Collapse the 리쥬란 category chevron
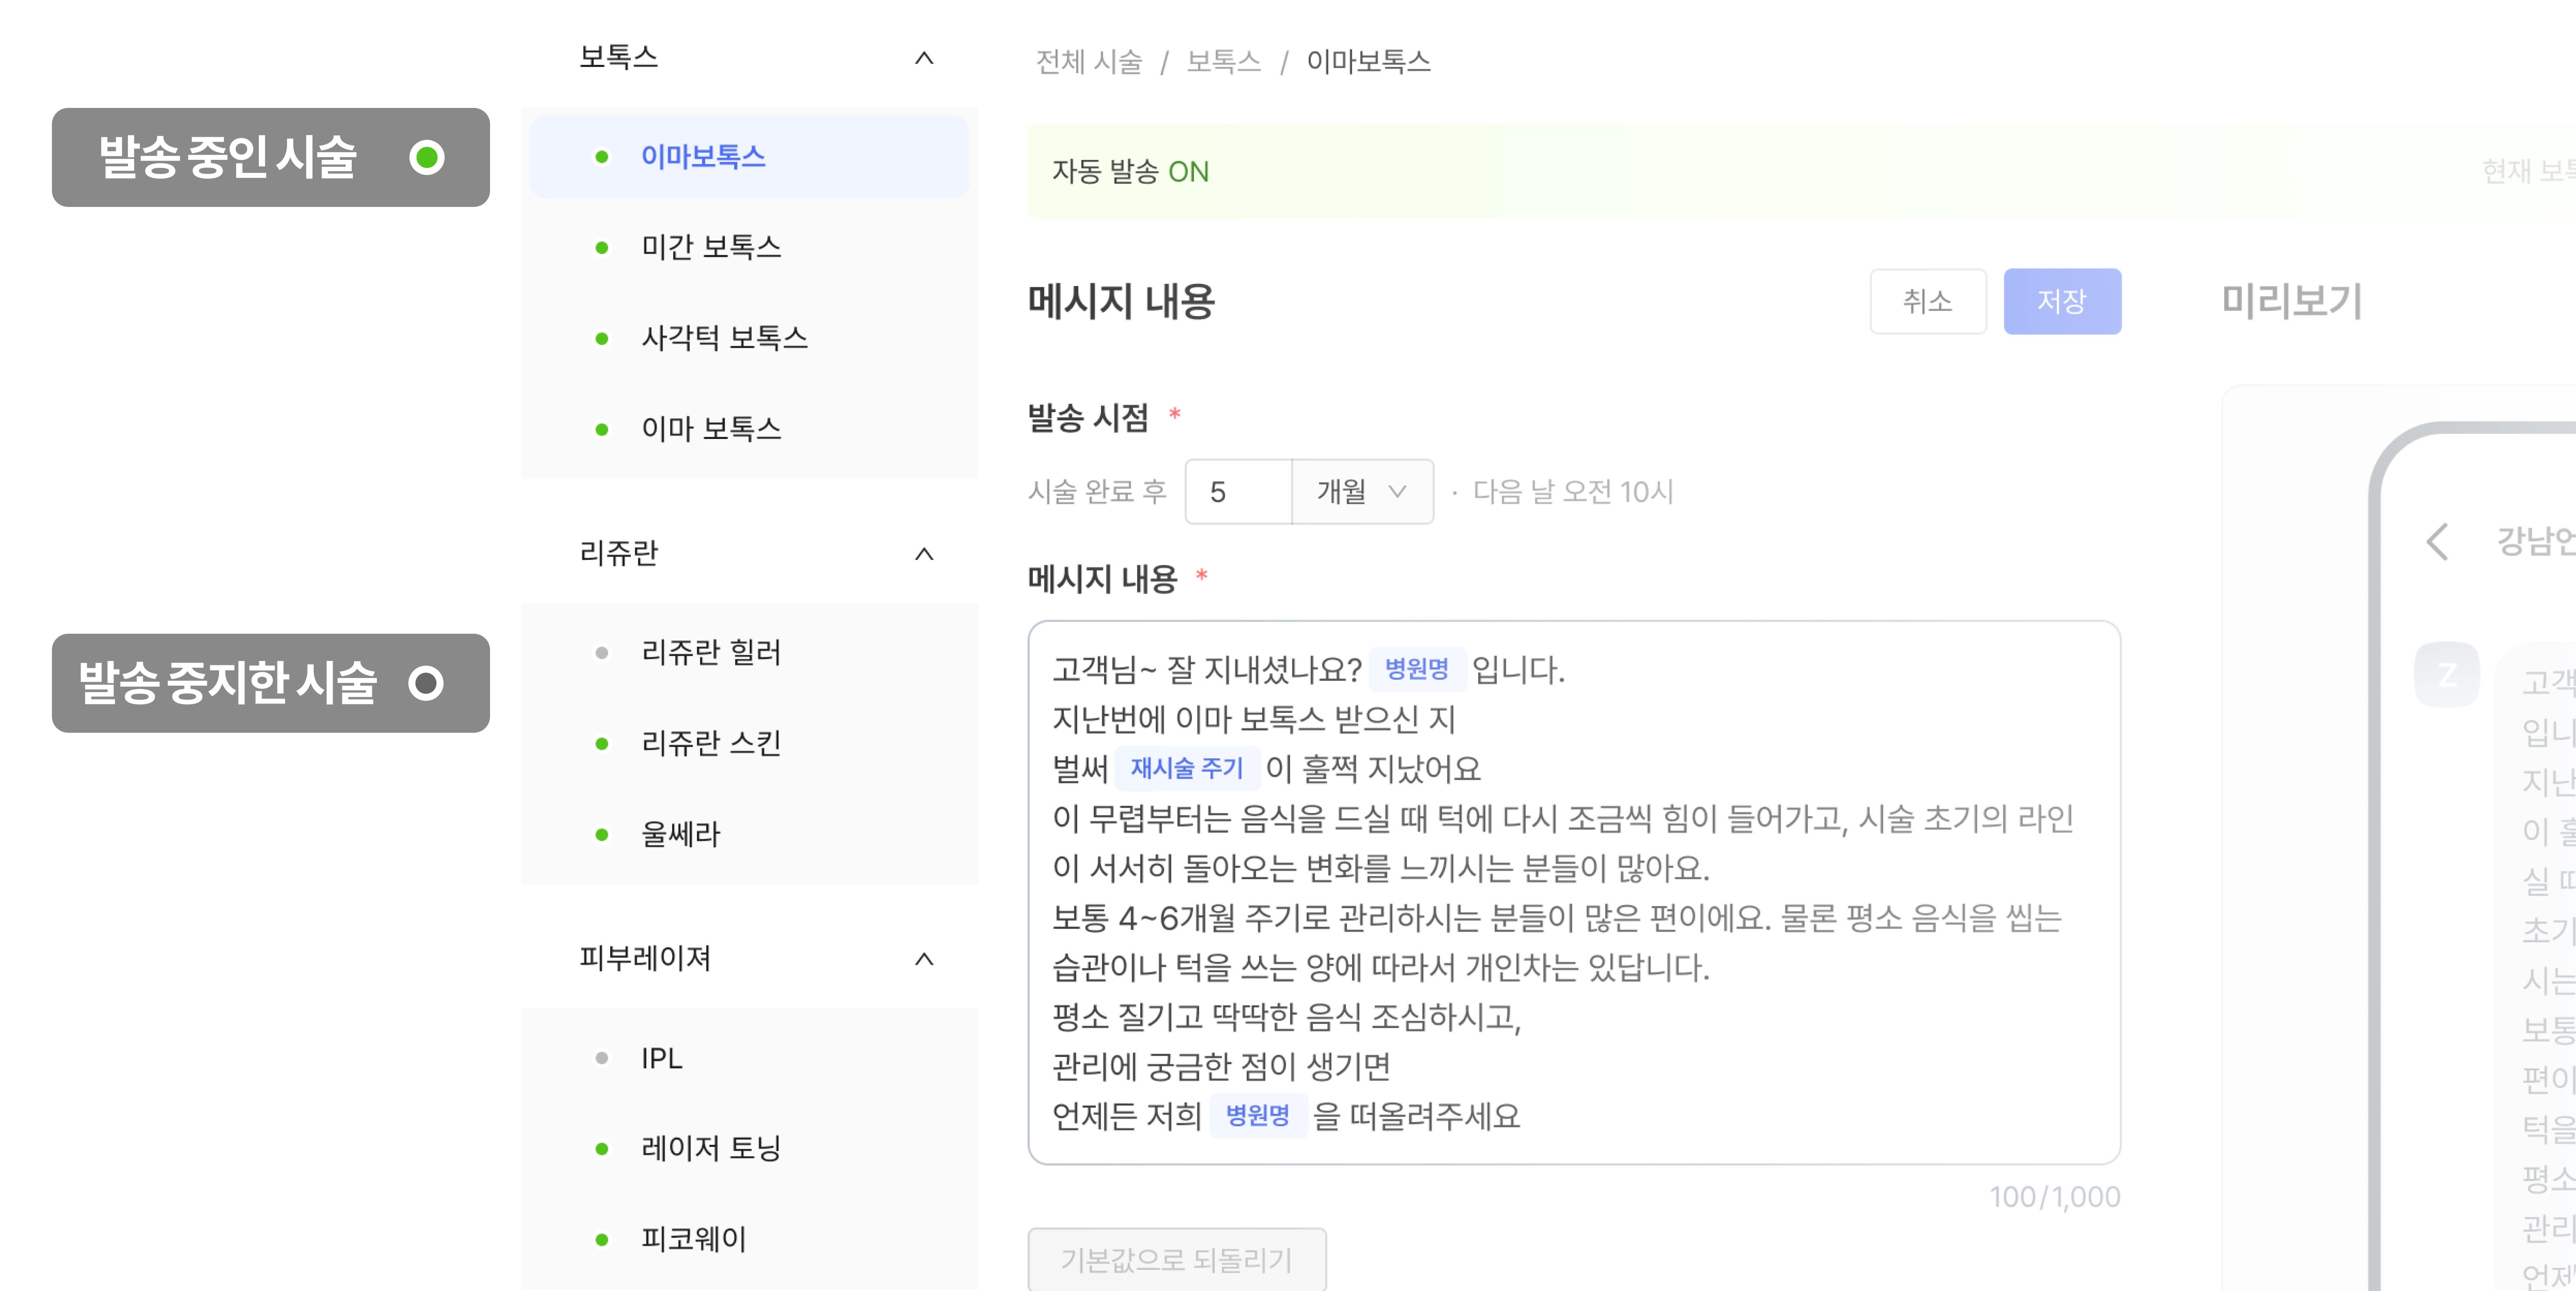The width and height of the screenshot is (2576, 1291). [924, 553]
